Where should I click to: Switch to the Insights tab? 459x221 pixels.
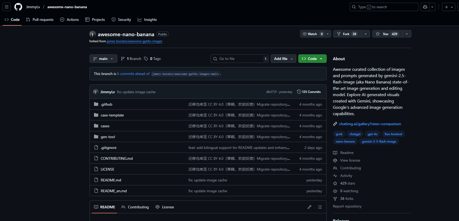tap(147, 20)
